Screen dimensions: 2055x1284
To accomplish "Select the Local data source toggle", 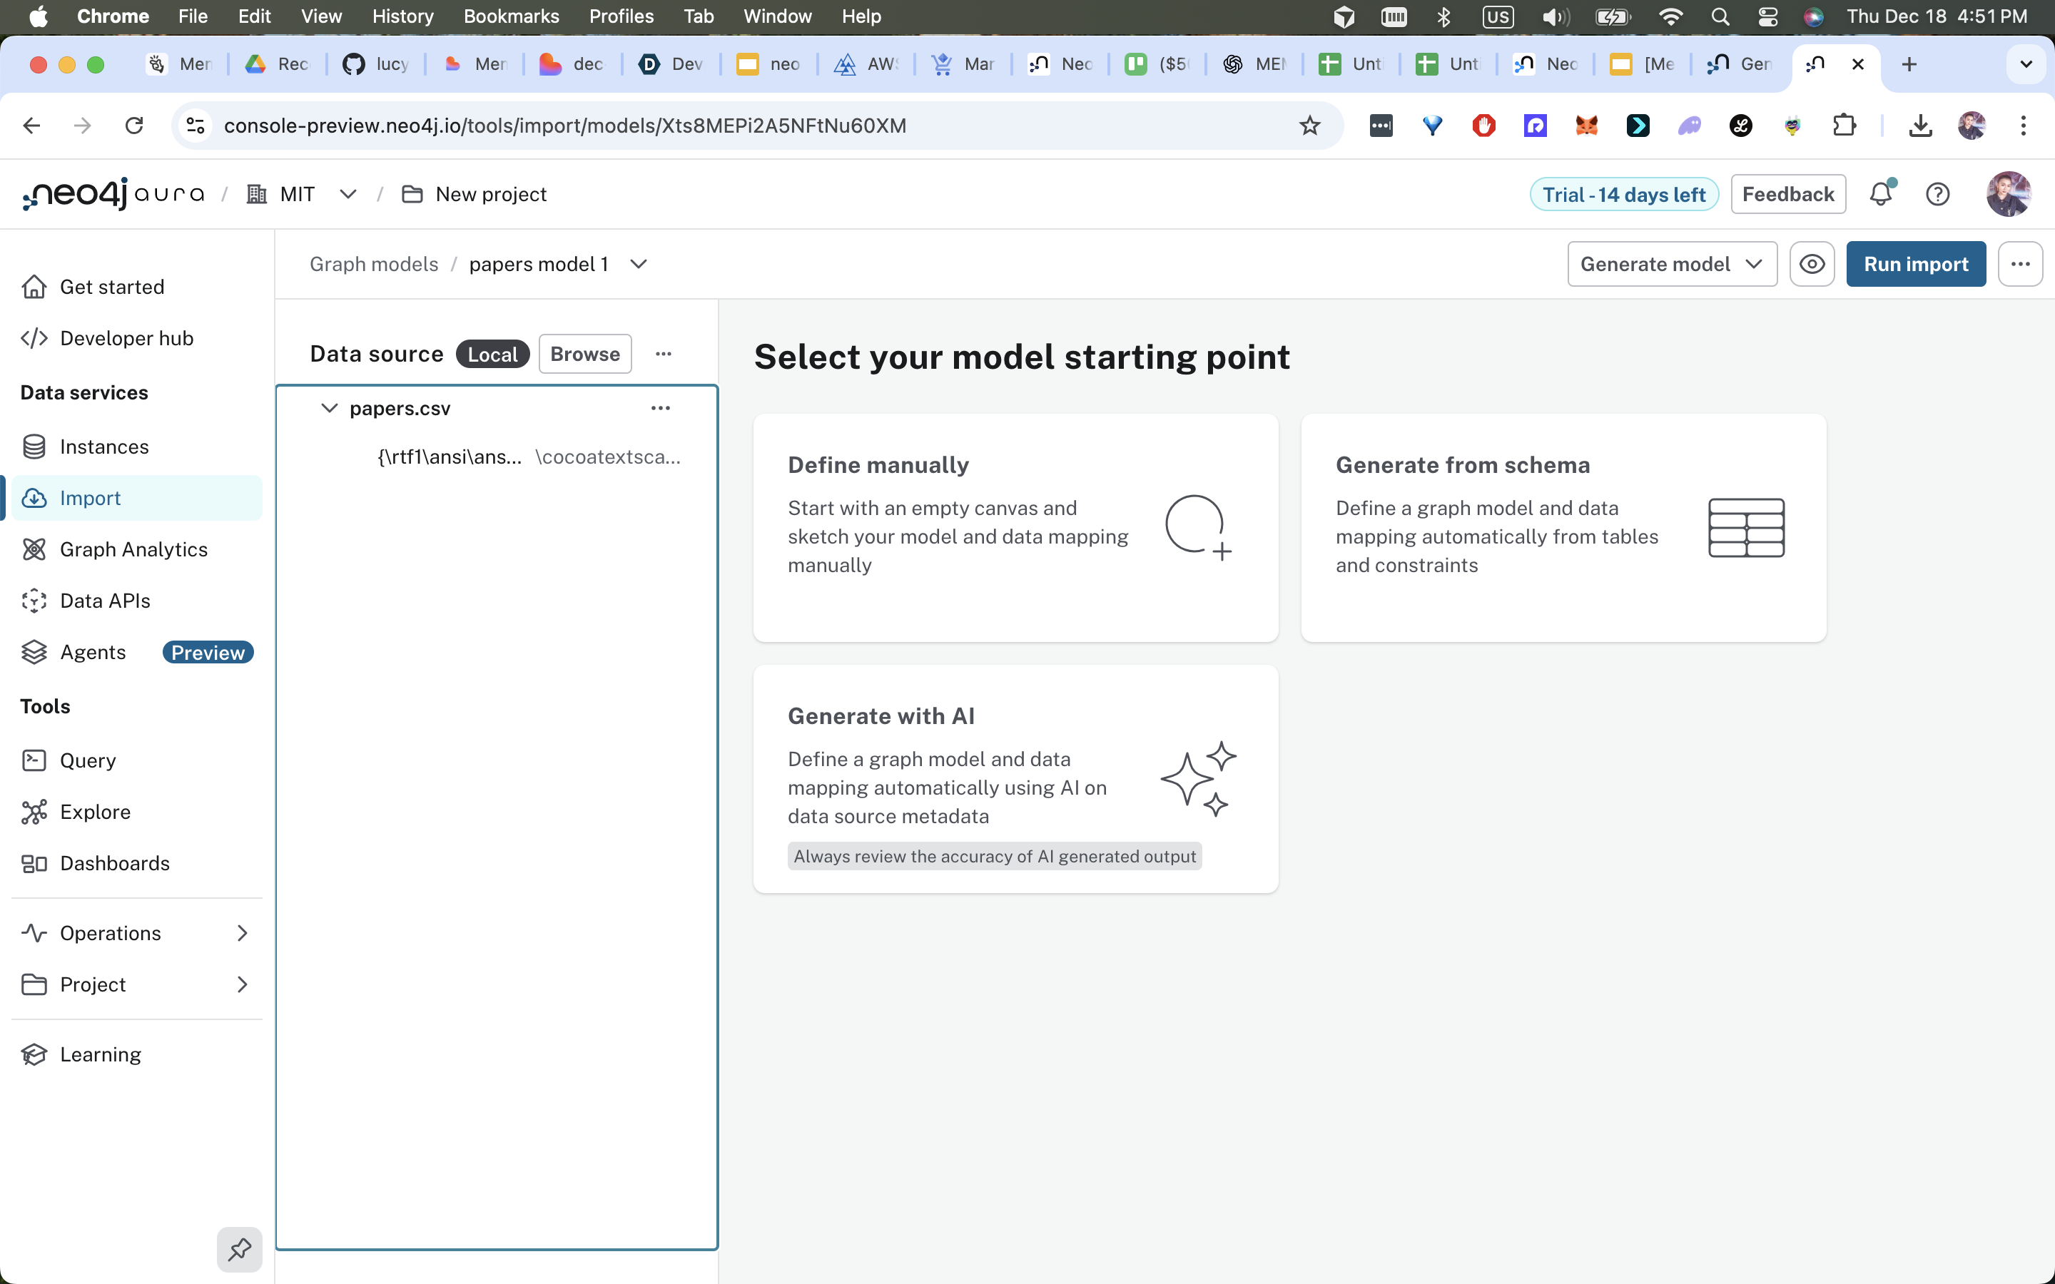I will click(x=492, y=354).
